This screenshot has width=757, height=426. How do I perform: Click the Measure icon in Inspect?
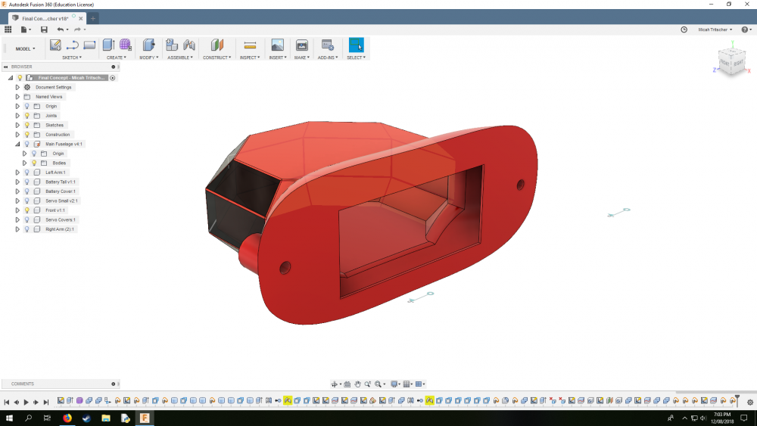point(250,45)
